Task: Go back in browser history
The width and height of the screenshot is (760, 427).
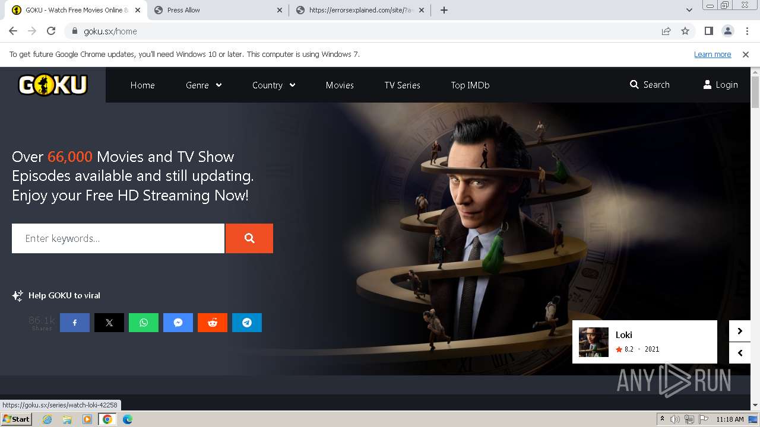Action: (13, 31)
